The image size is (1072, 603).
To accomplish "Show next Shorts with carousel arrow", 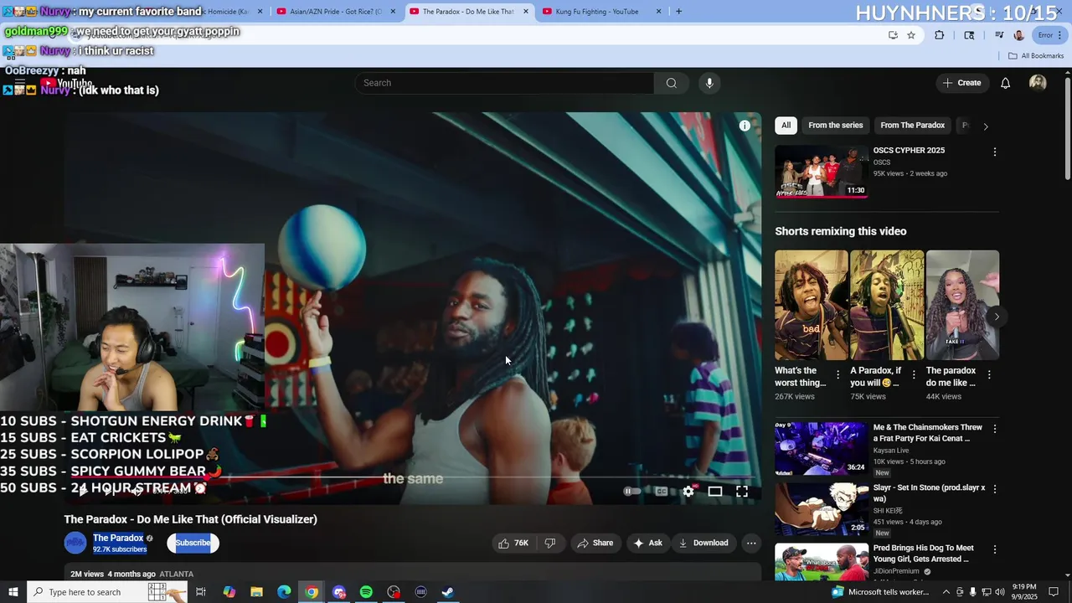I will point(996,317).
